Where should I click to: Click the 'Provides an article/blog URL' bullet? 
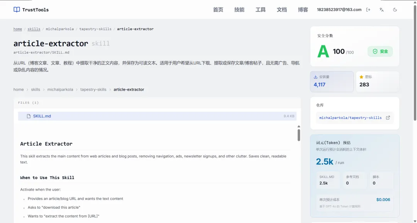(x=76, y=199)
